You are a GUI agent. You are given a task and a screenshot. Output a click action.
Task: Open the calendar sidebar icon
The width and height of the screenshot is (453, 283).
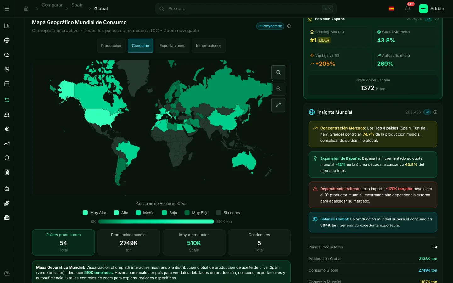tap(7, 84)
